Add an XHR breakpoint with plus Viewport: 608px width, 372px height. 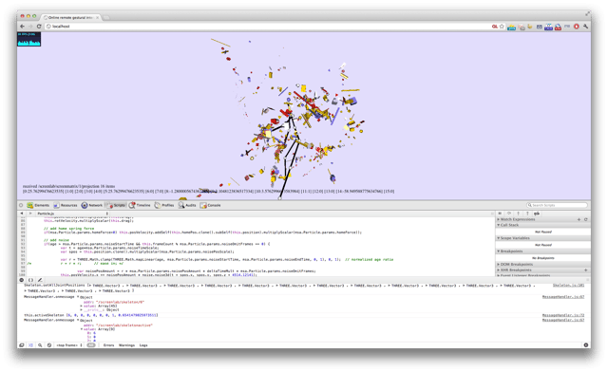click(585, 270)
